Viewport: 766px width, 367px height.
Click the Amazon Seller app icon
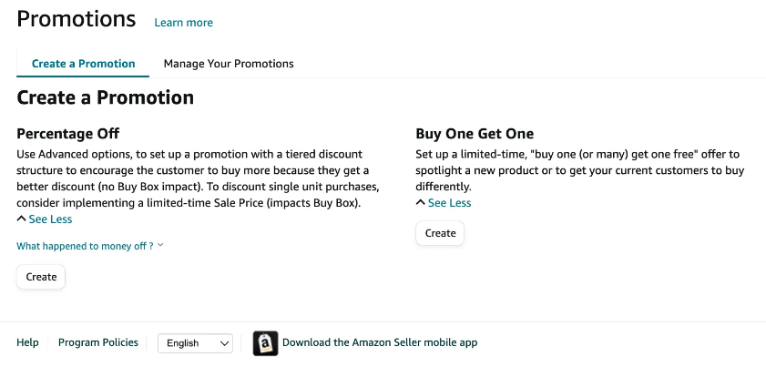(x=265, y=343)
